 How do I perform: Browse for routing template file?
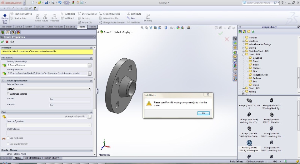click(90, 73)
